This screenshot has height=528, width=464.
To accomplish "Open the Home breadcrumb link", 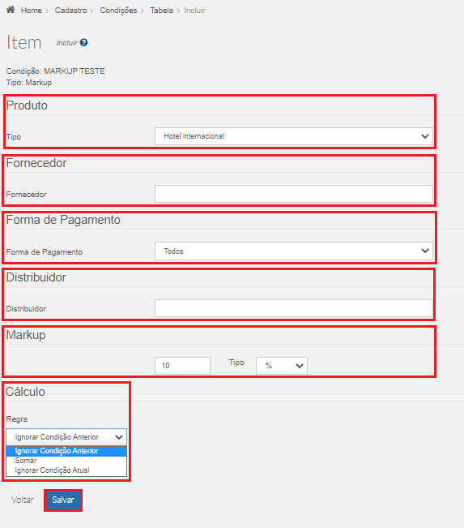I will point(32,11).
